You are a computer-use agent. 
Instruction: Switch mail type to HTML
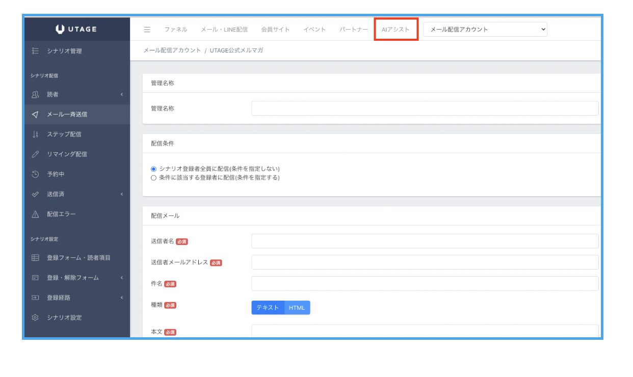(297, 308)
